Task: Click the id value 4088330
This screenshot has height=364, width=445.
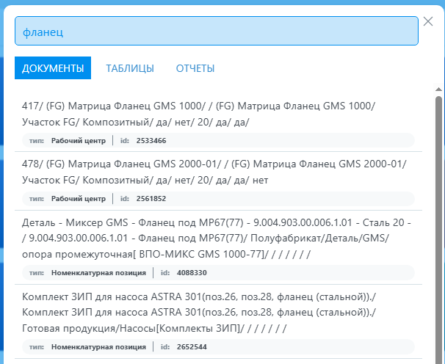Action: coord(192,273)
